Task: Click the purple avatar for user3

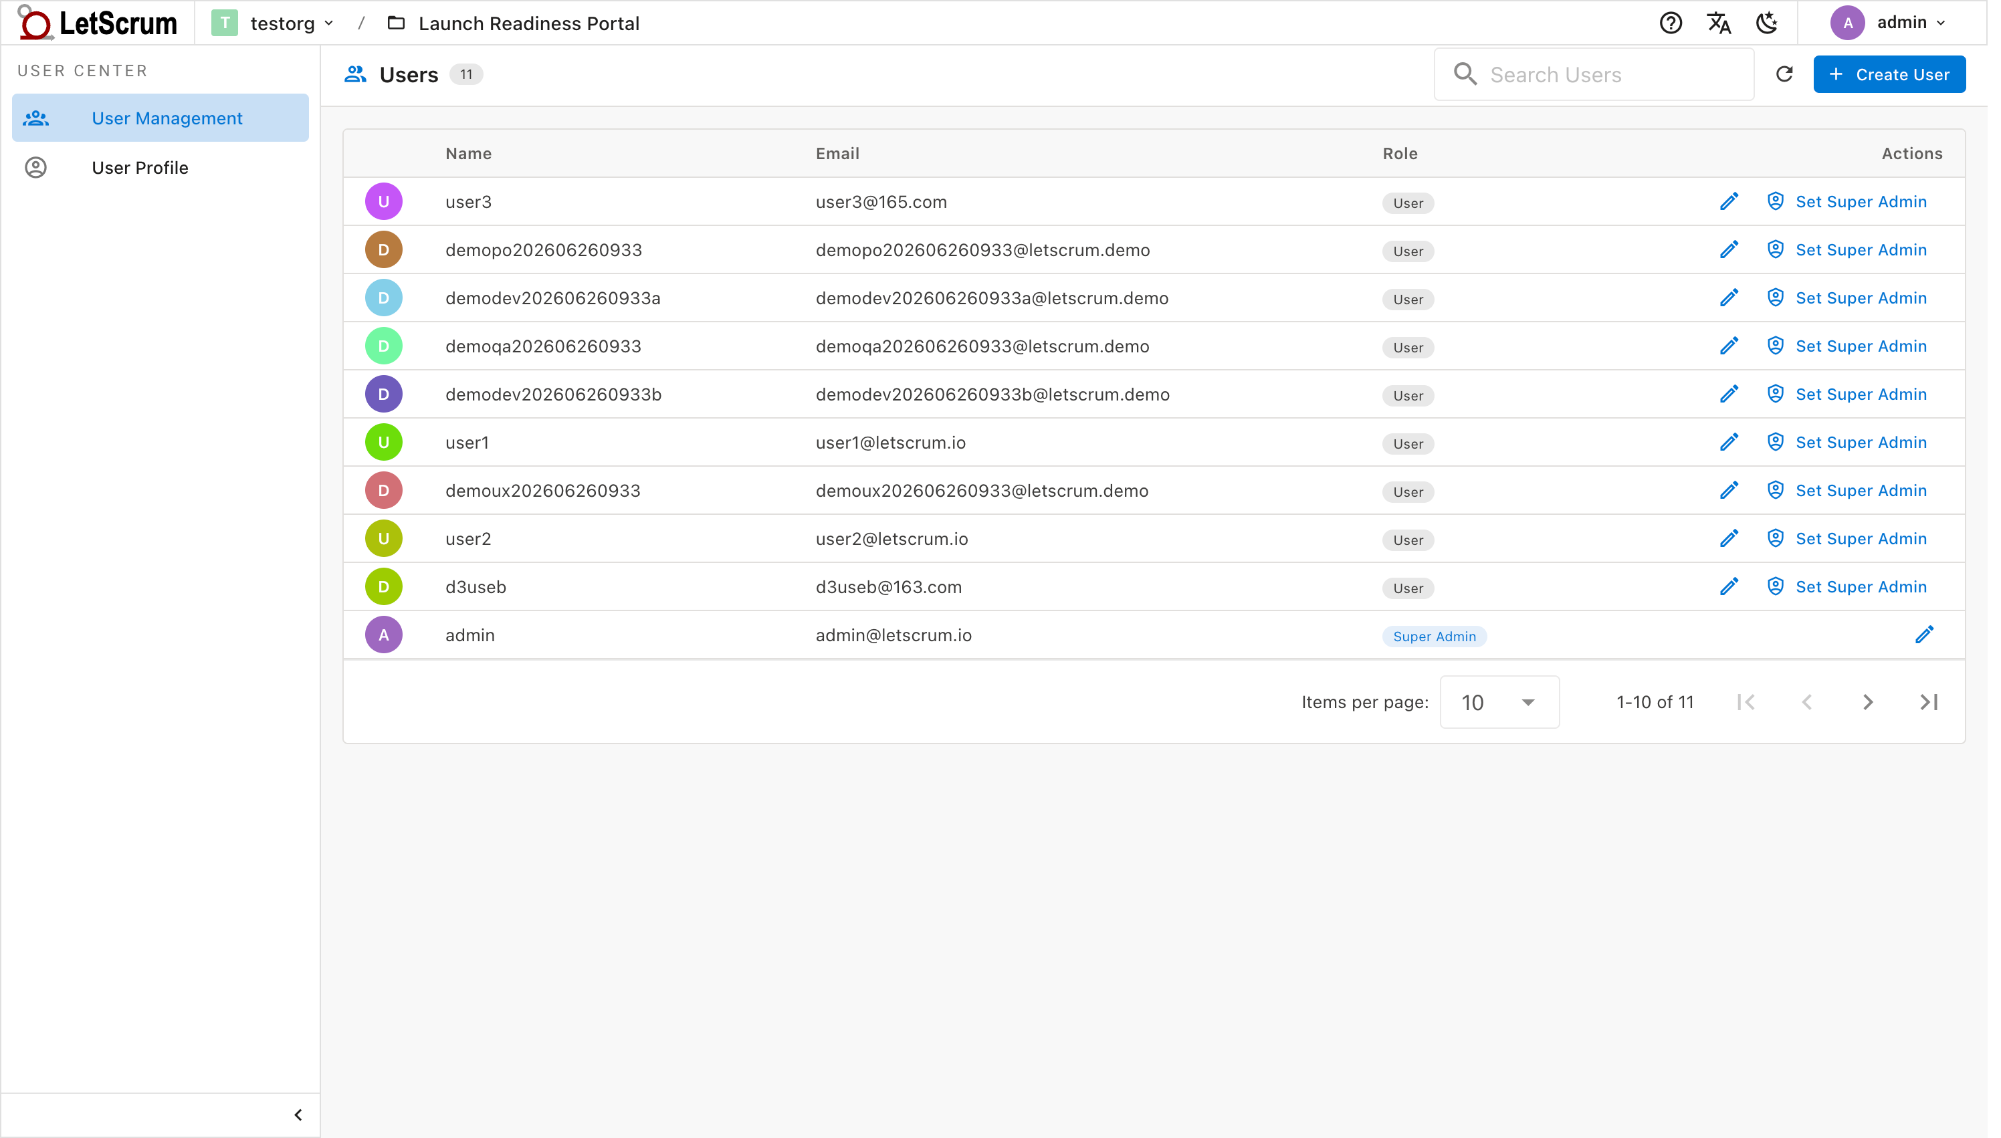Action: [x=384, y=202]
